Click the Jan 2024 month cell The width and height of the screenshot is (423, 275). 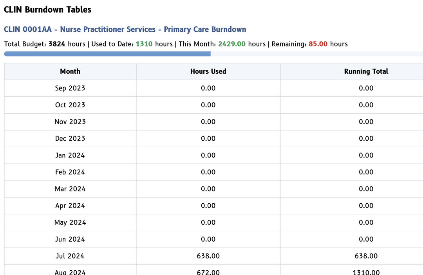click(x=70, y=156)
